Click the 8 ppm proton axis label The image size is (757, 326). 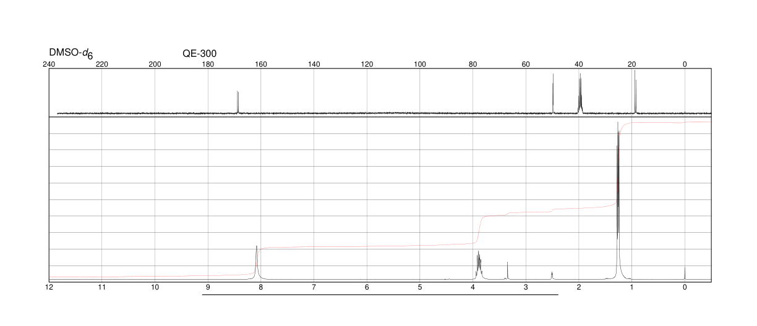click(x=261, y=287)
